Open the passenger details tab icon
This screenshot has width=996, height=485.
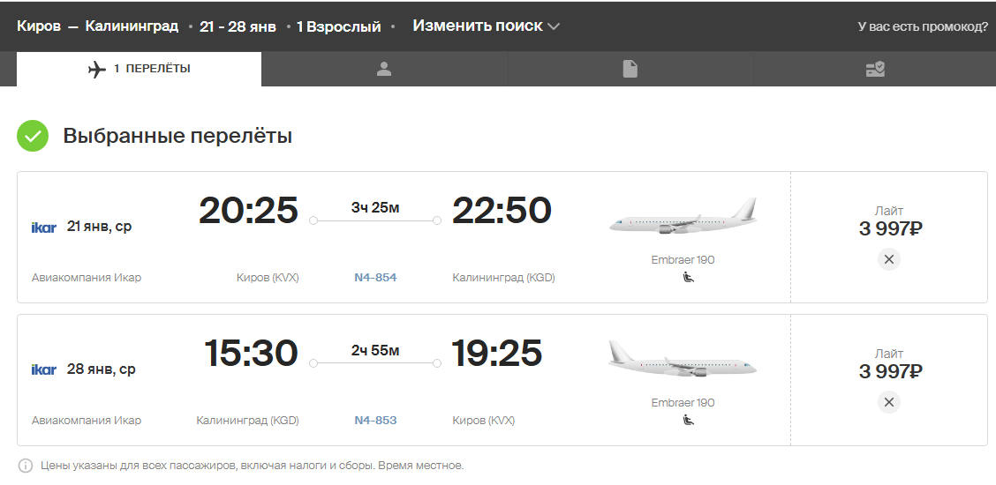[x=384, y=69]
